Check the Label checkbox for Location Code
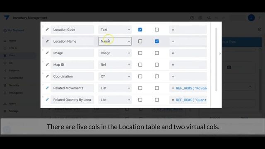The image size is (265, 149). coord(157,29)
